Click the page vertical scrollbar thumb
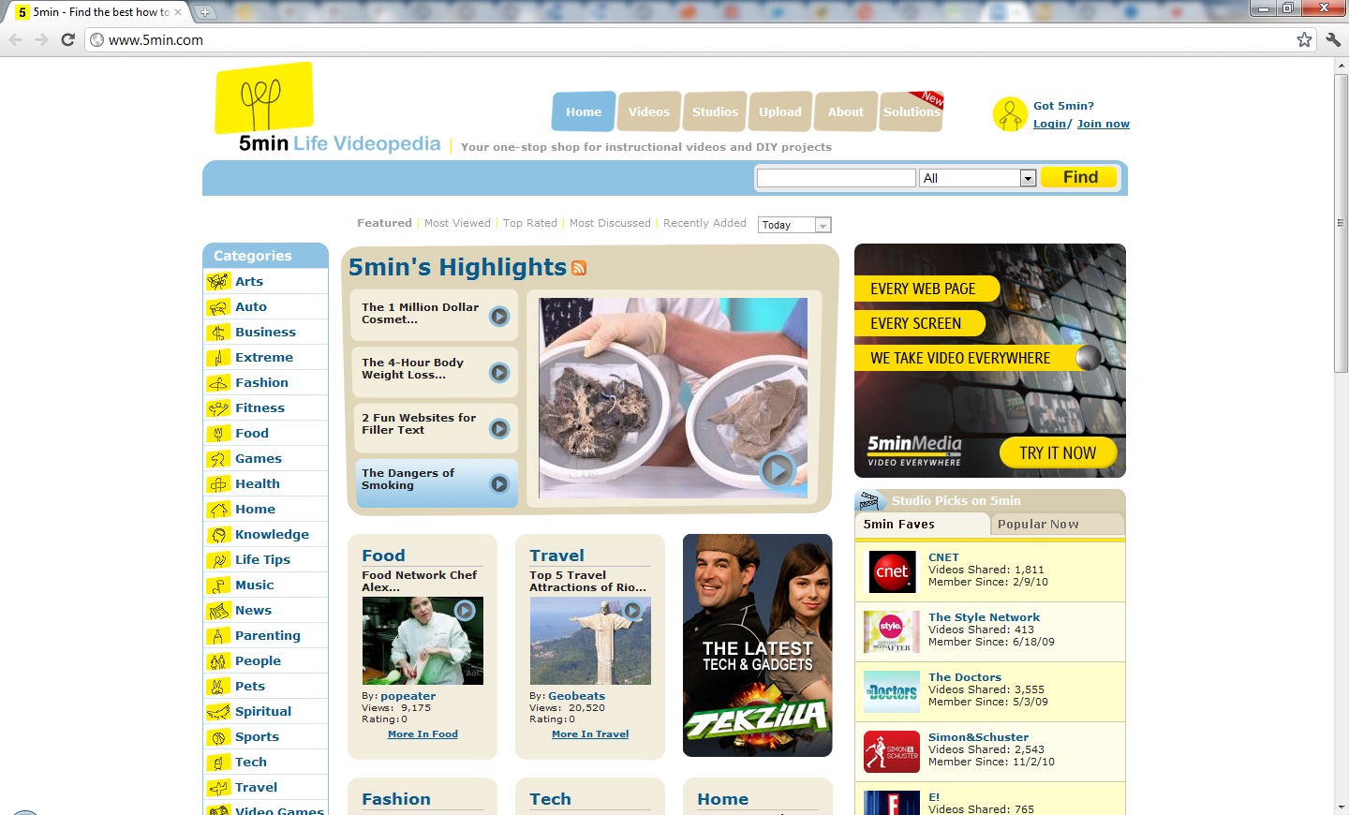This screenshot has width=1349, height=815. (x=1341, y=223)
